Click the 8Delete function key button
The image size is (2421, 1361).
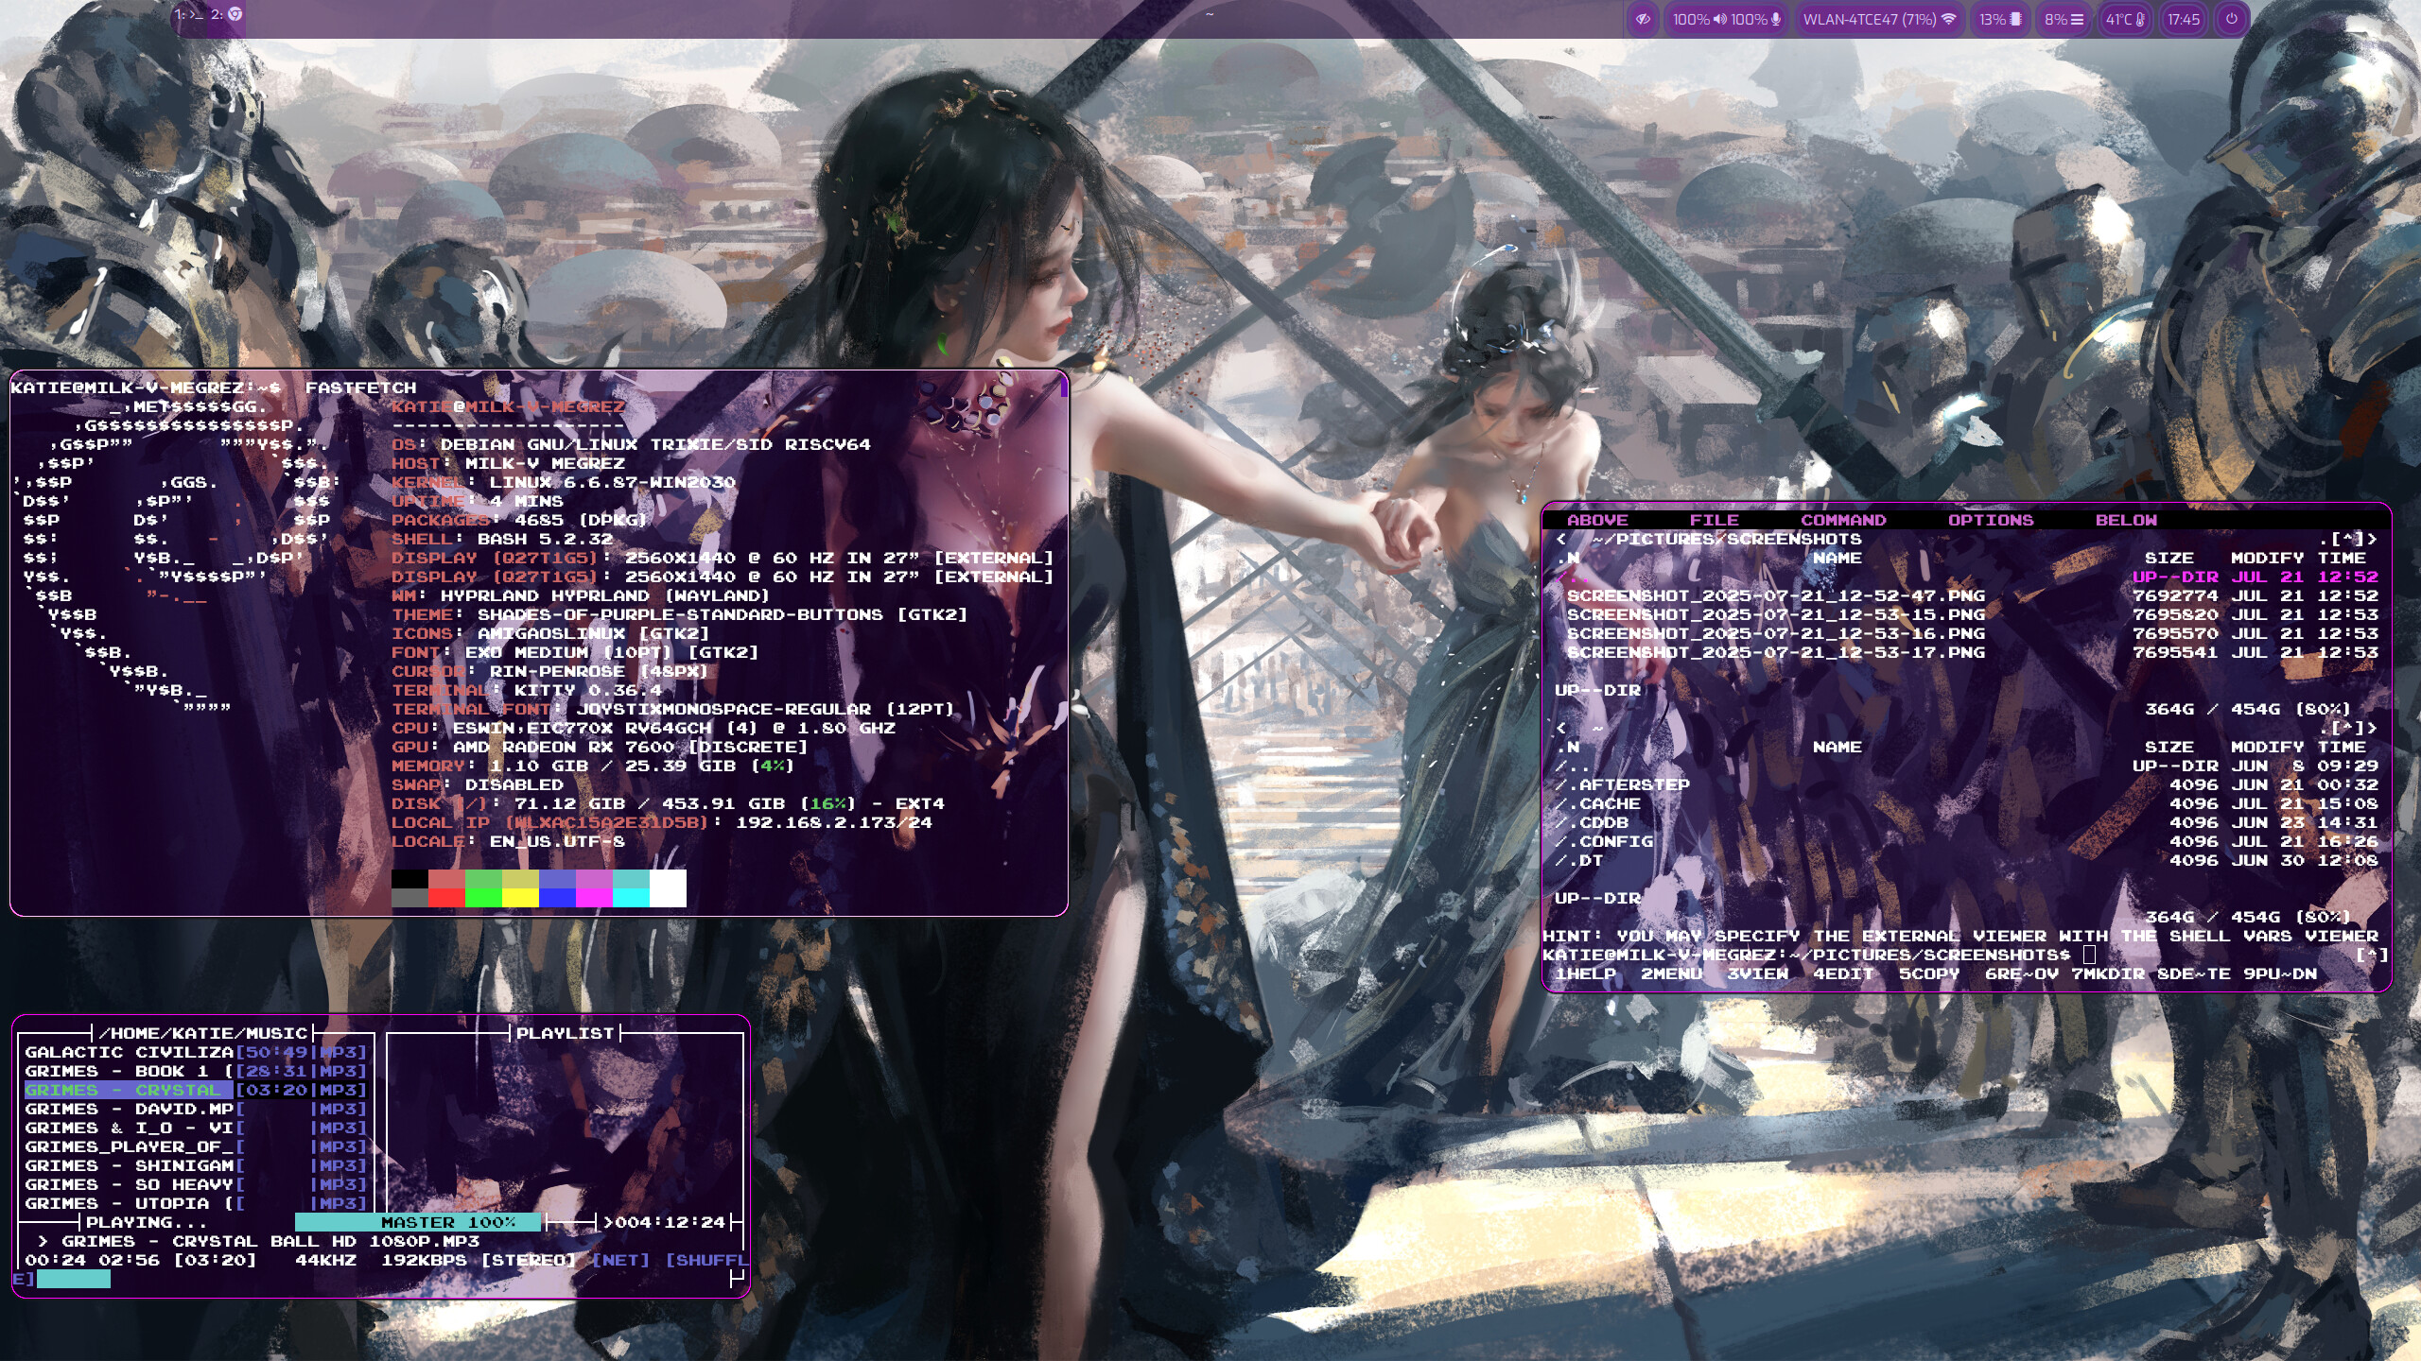click(x=2194, y=973)
